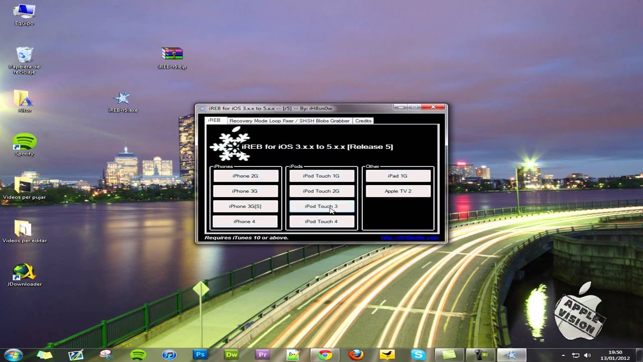This screenshot has height=362, width=643.
Task: Open the camera recorder app on taskbar
Action: (481, 354)
